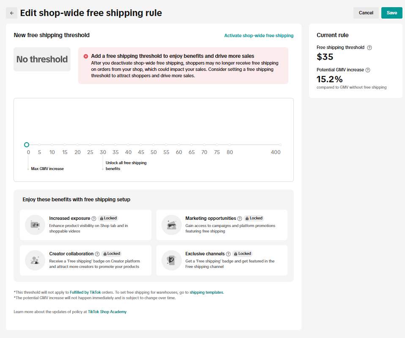
Task: Set threshold slider to 400
Action: click(280, 145)
